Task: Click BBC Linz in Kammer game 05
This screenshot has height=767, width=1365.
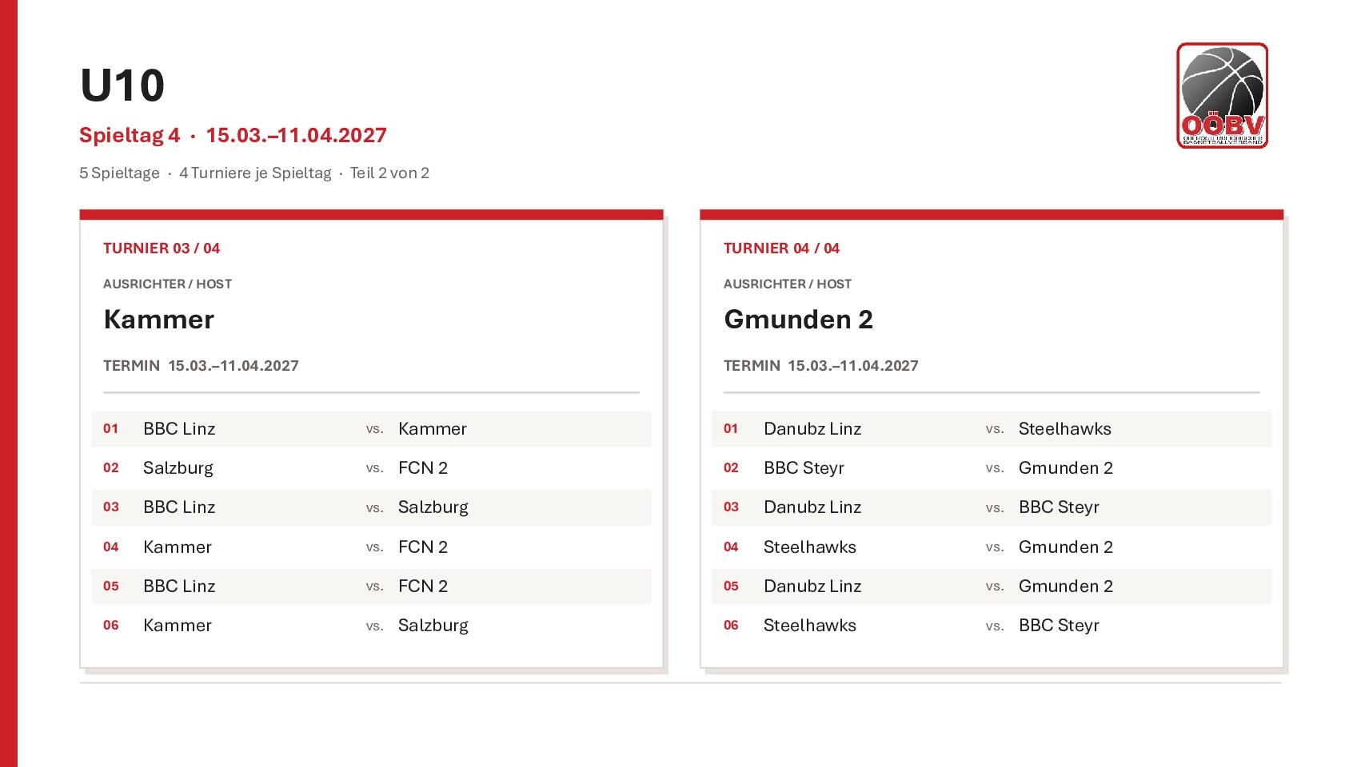Action: pyautogui.click(x=179, y=586)
